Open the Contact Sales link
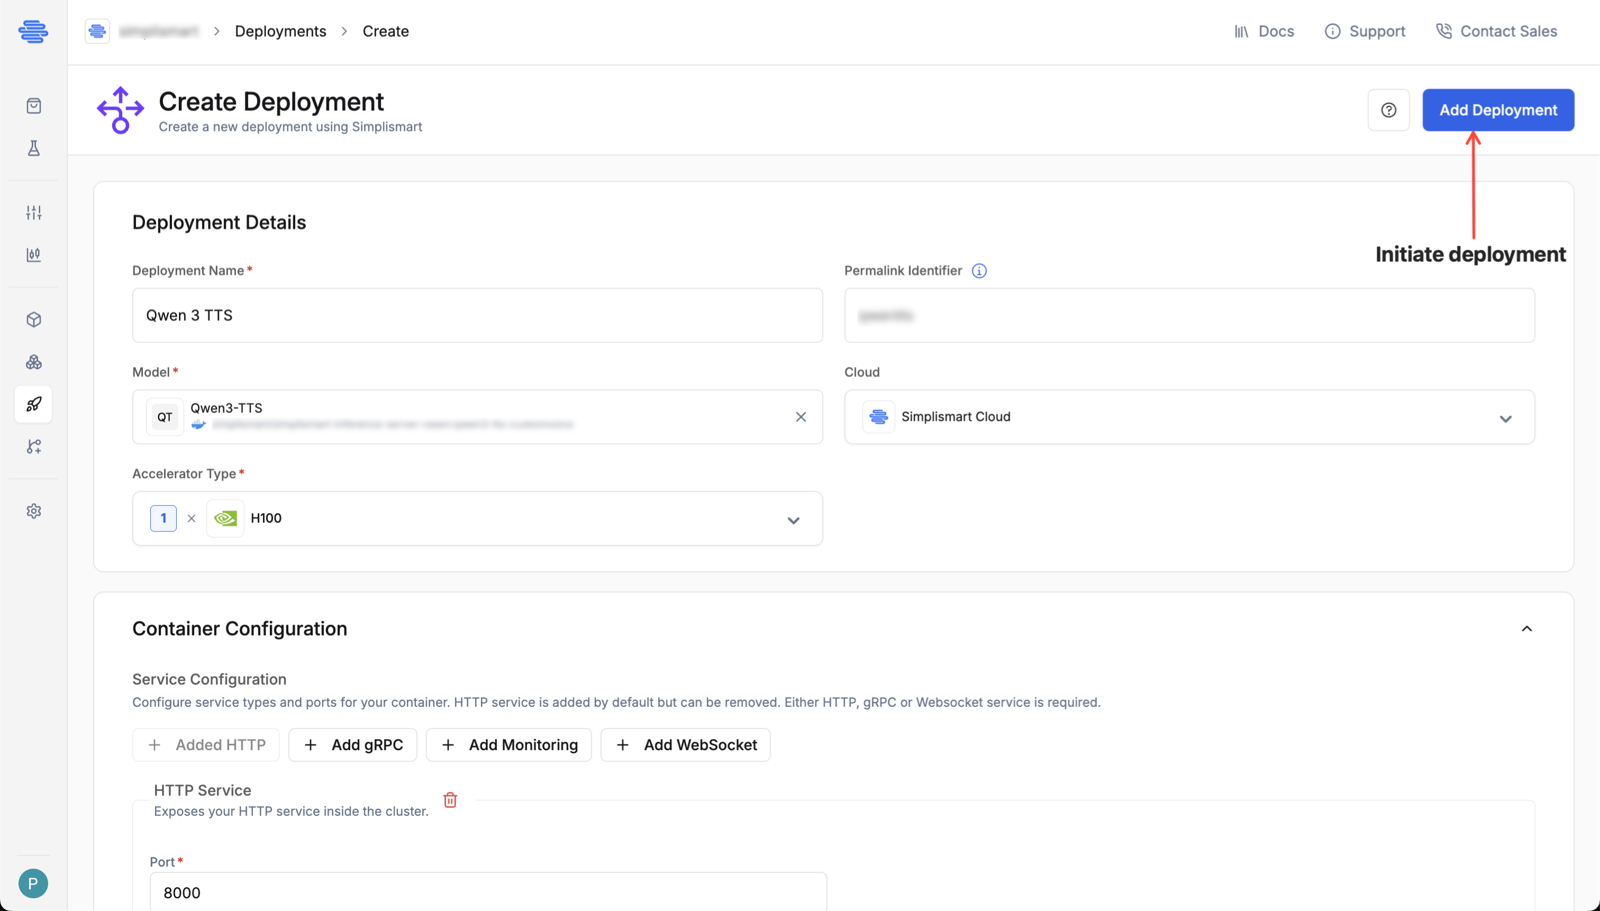The image size is (1600, 911). coord(1496,31)
